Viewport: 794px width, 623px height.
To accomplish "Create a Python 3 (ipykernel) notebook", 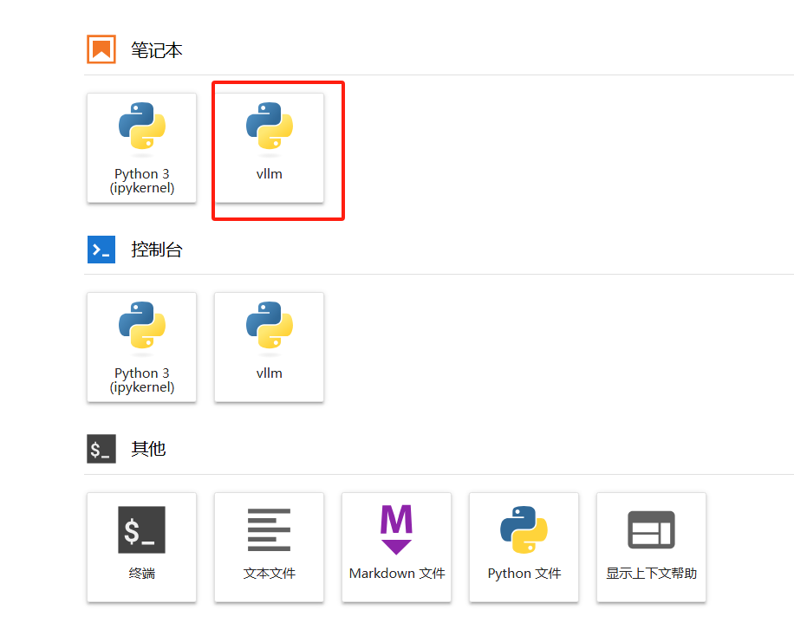I will point(142,148).
